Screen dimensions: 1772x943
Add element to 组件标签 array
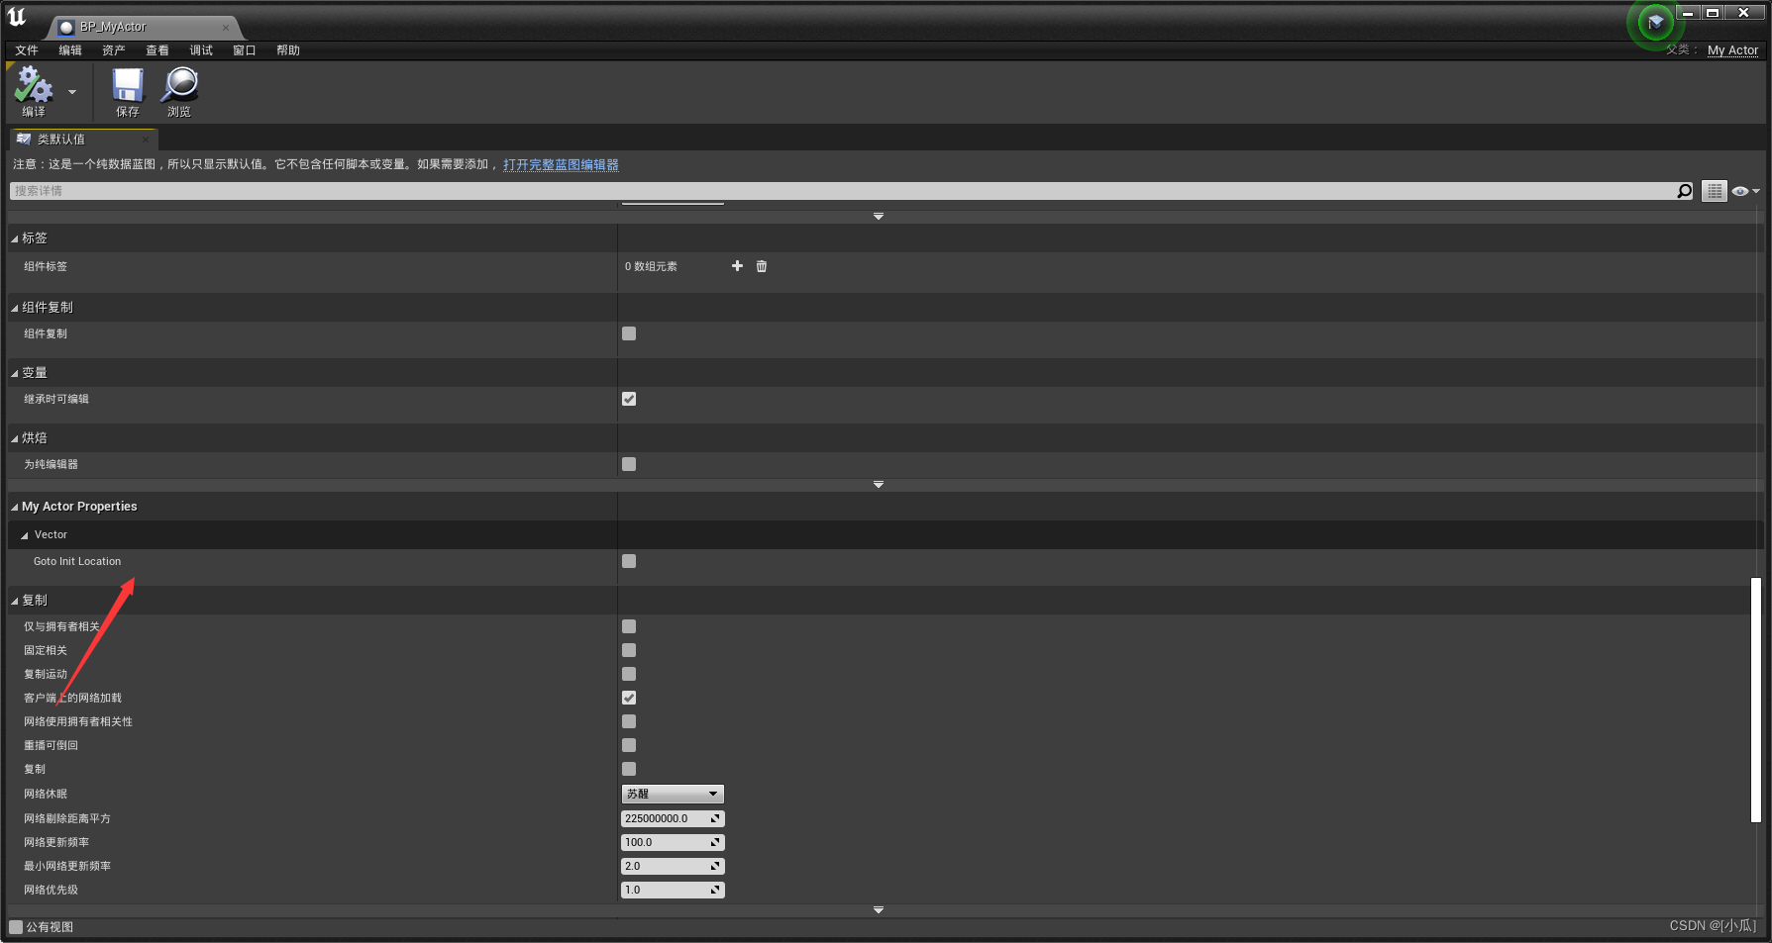pos(737,266)
